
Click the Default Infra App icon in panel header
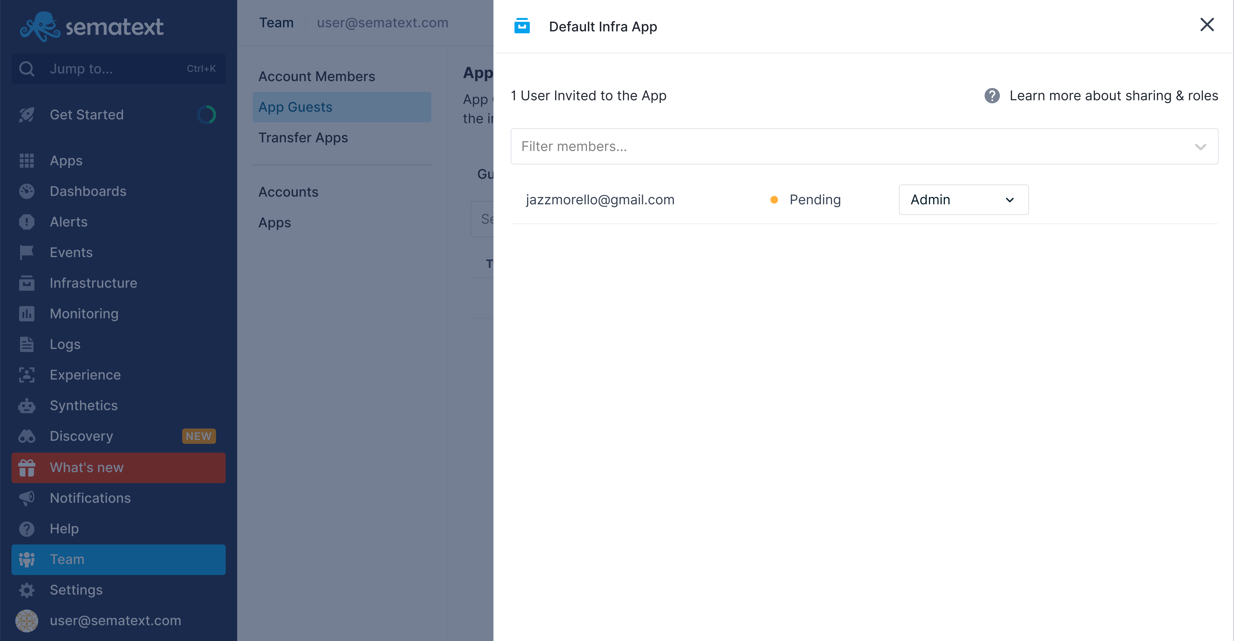pos(522,26)
